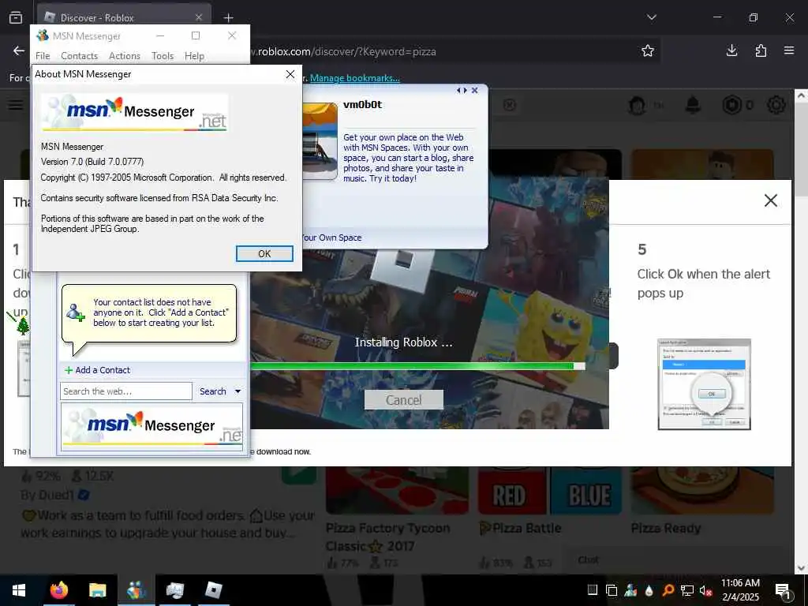The height and width of the screenshot is (606, 808).
Task: Open the Windows Start menu
Action: [19, 590]
